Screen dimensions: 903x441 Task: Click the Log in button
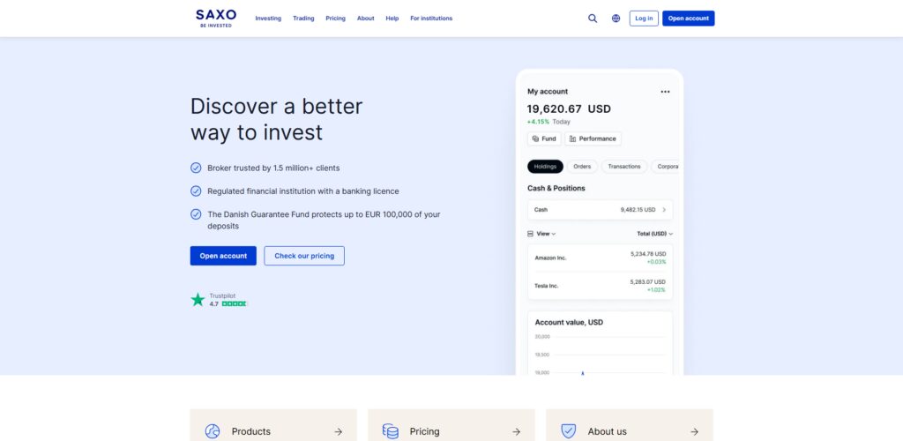[644, 19]
